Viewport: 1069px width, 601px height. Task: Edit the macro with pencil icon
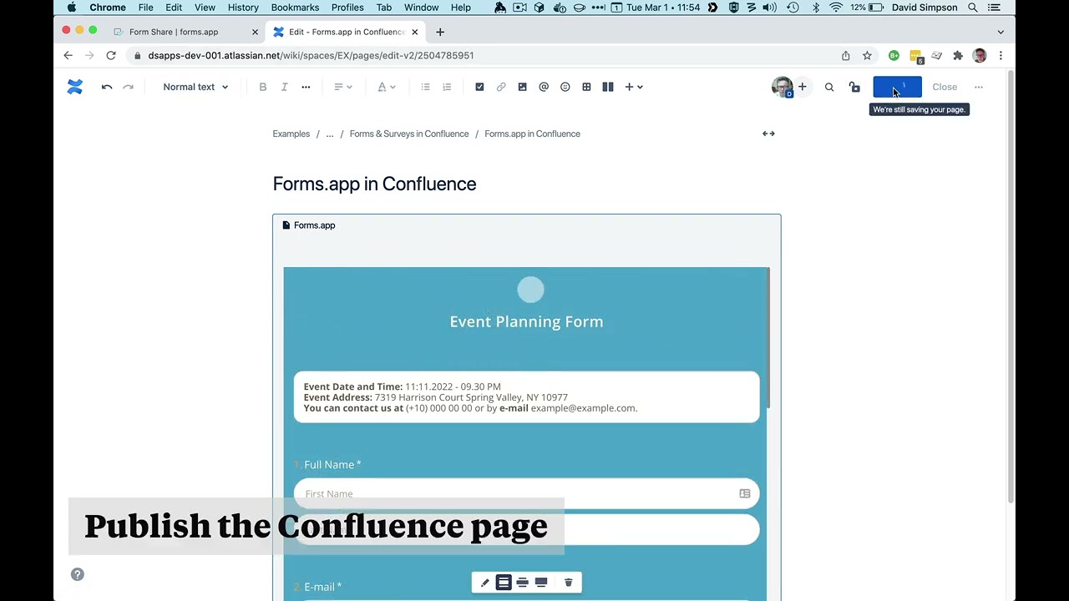click(485, 583)
